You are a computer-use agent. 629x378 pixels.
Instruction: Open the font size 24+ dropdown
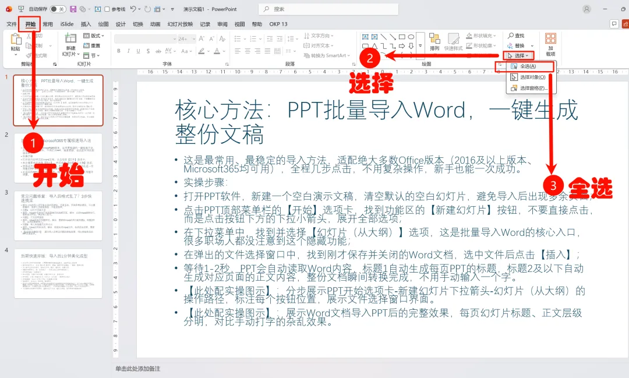click(186, 38)
